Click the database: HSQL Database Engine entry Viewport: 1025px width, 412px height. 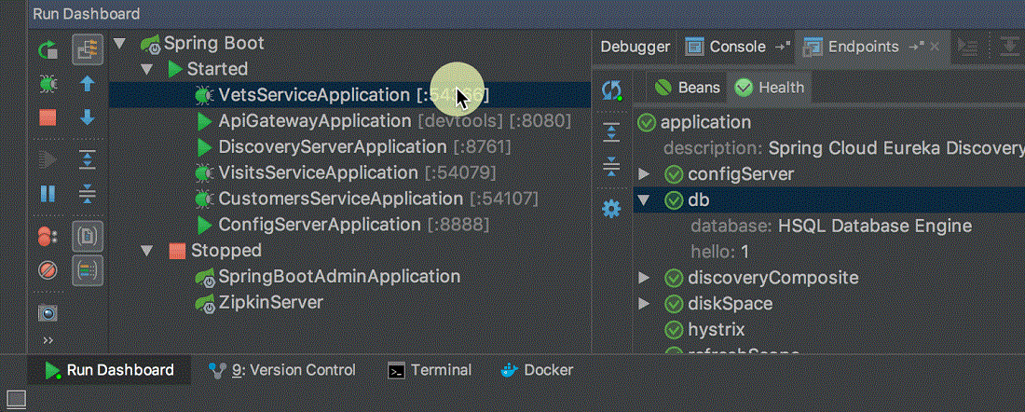pyautogui.click(x=831, y=227)
